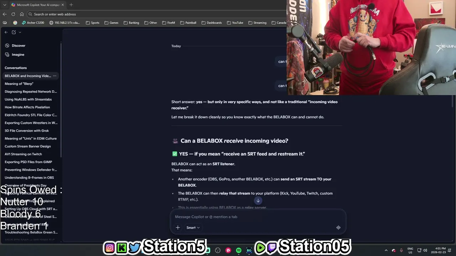Viewport: 456px width, 256px height.
Task: Open the Smart mode dropdown
Action: (x=193, y=228)
